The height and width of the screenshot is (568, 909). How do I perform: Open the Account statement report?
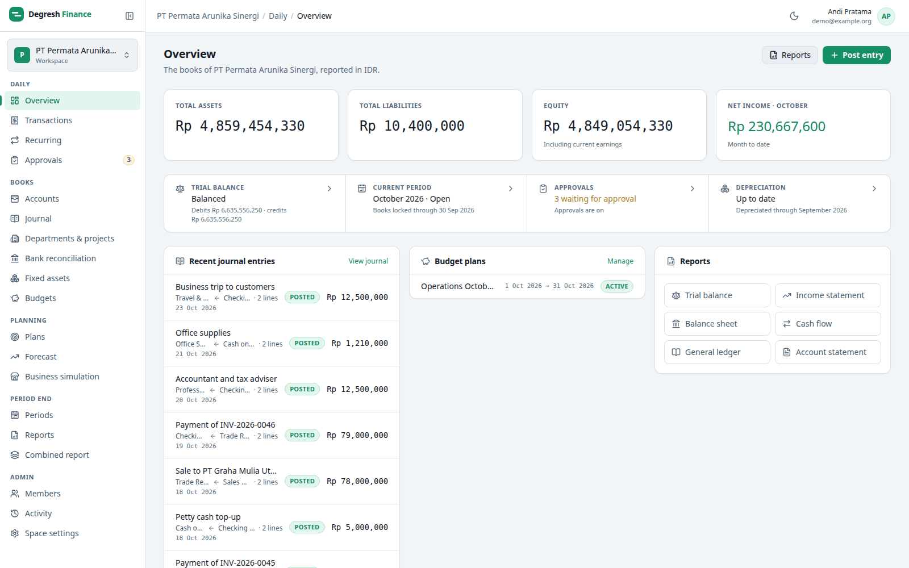828,352
